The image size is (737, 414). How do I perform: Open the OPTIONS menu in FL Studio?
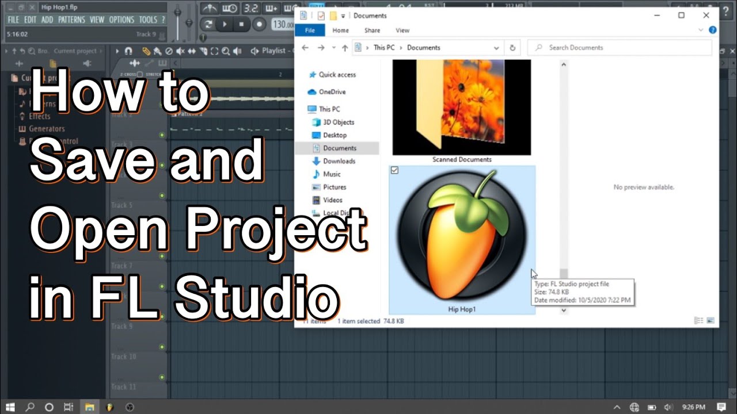121,20
